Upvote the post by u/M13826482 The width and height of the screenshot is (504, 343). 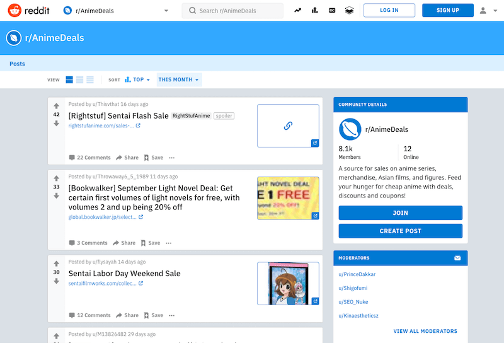coord(56,336)
